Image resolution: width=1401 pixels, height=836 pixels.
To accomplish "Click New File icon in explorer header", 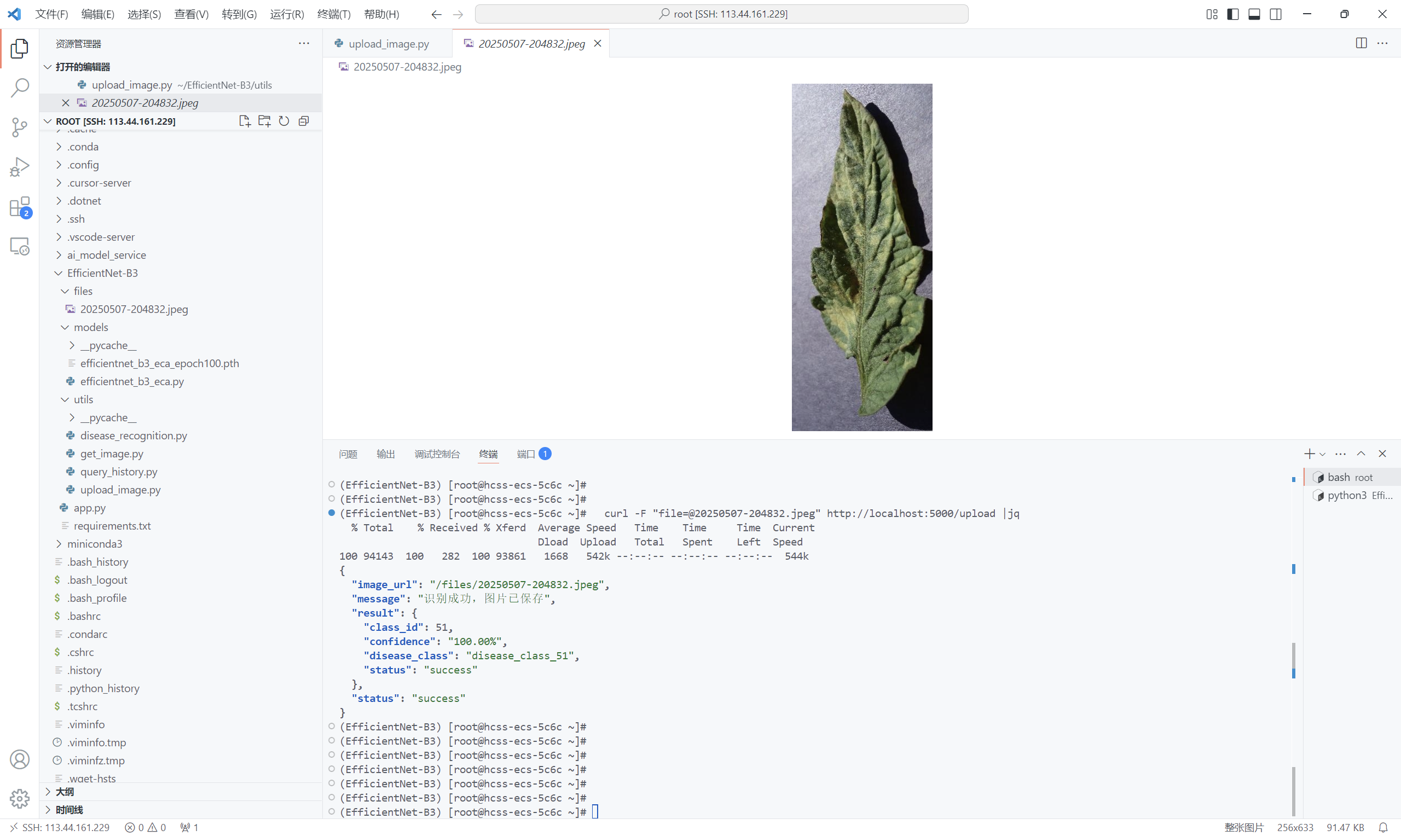I will [x=244, y=121].
